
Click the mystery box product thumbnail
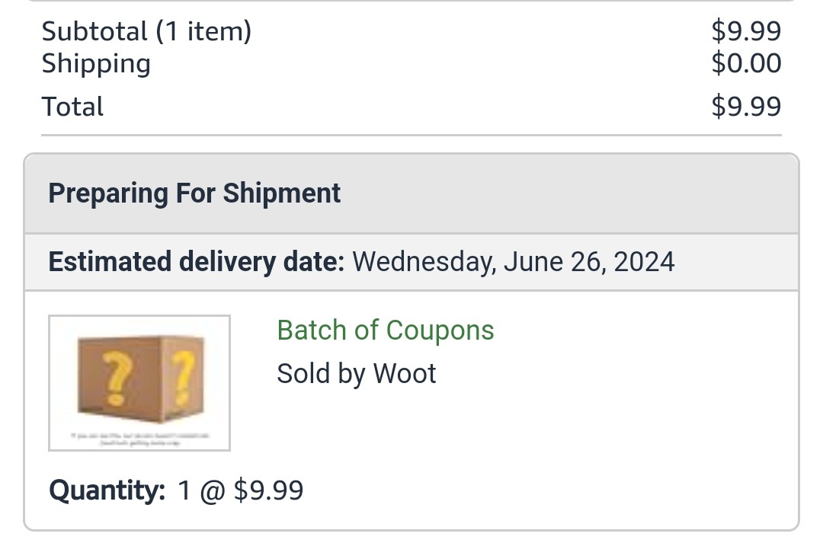tap(139, 382)
